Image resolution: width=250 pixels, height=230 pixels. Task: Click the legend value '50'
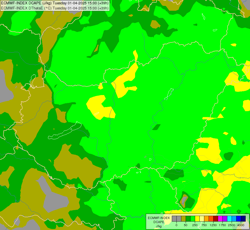[x=186, y=225]
